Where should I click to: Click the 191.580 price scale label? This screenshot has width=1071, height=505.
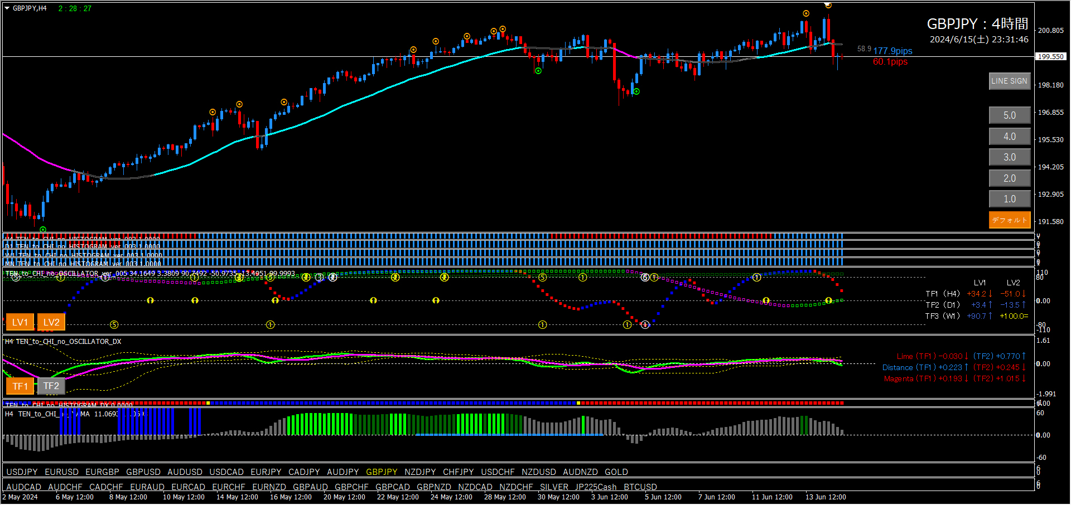(1051, 222)
